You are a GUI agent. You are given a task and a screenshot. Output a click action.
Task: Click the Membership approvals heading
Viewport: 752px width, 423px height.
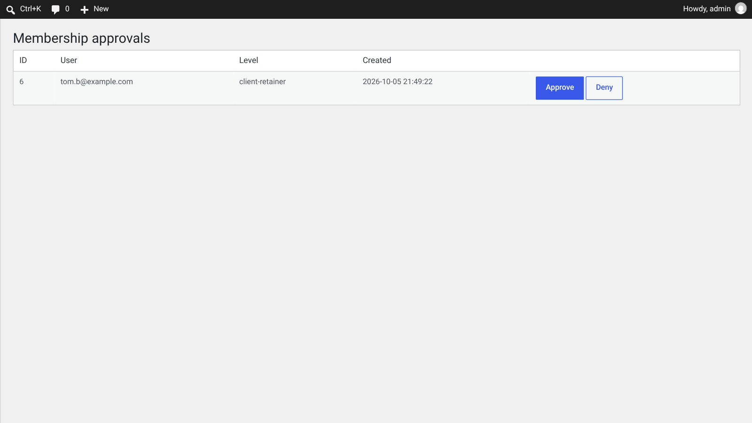click(x=82, y=38)
